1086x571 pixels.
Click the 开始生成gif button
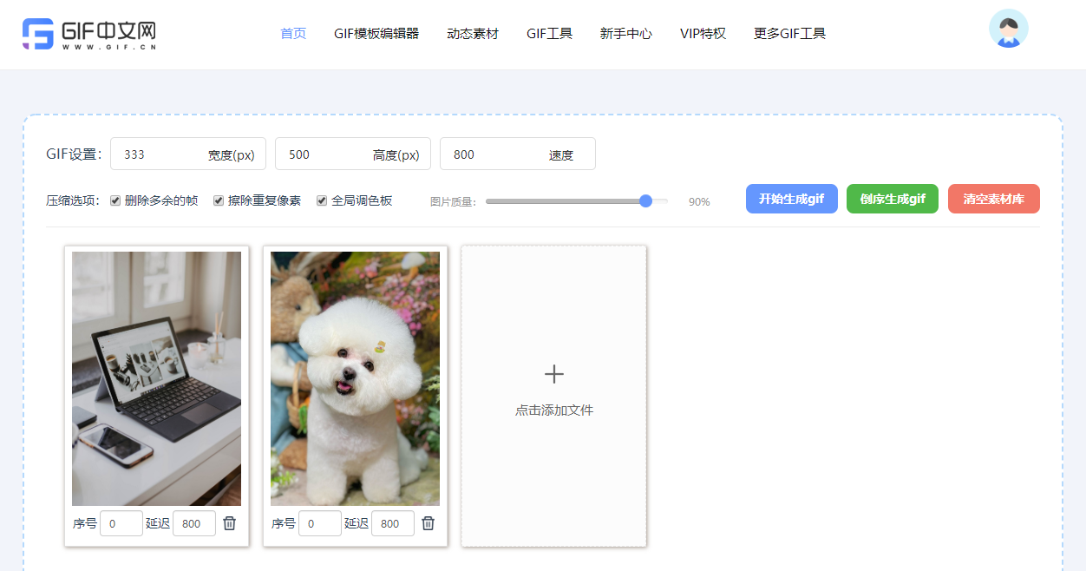point(791,199)
